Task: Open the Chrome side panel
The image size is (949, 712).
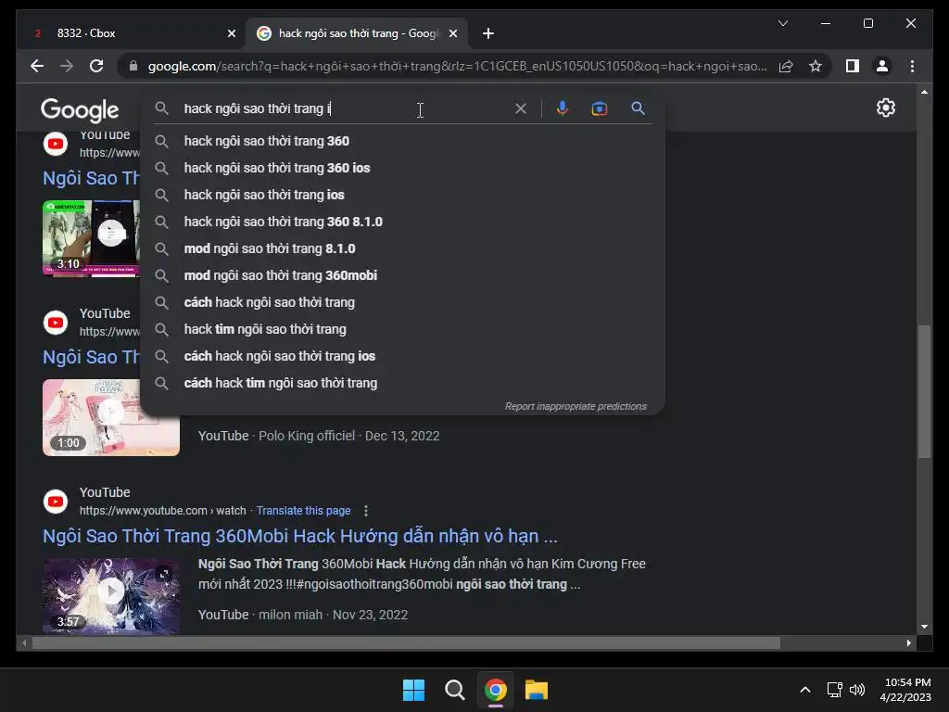Action: pyautogui.click(x=853, y=66)
